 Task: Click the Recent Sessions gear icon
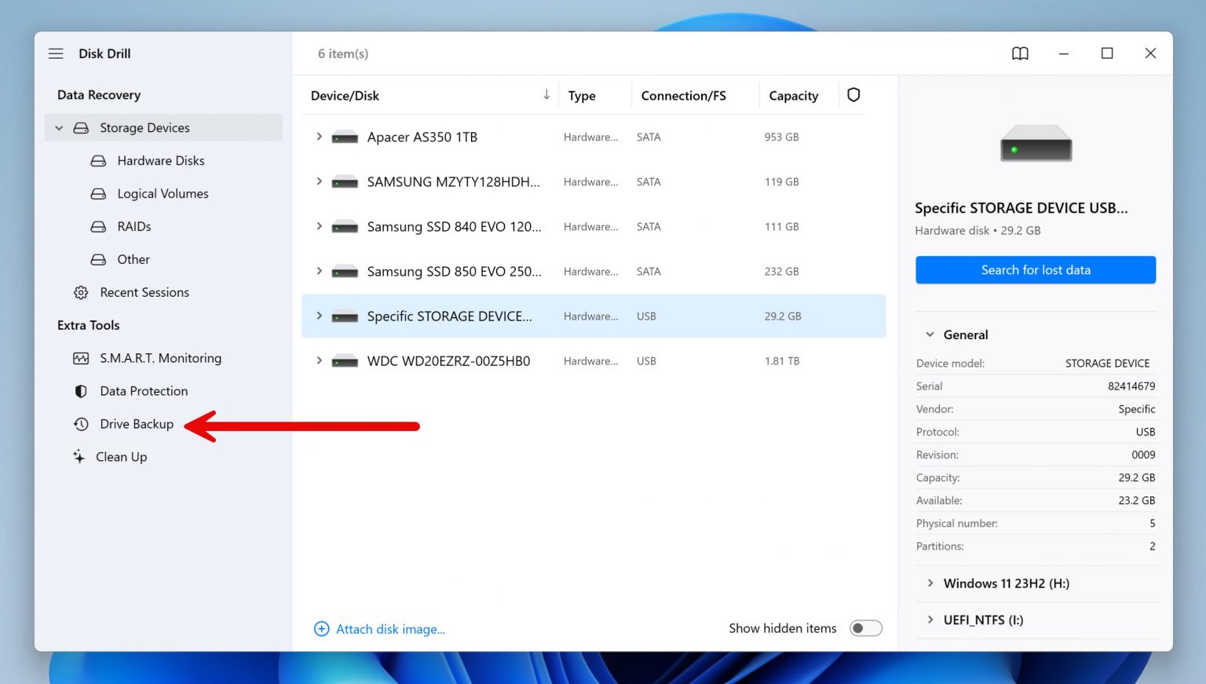(x=81, y=292)
